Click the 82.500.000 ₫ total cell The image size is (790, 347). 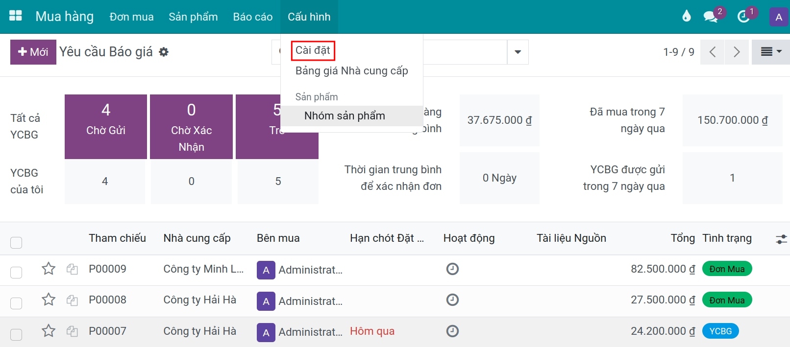coord(663,269)
